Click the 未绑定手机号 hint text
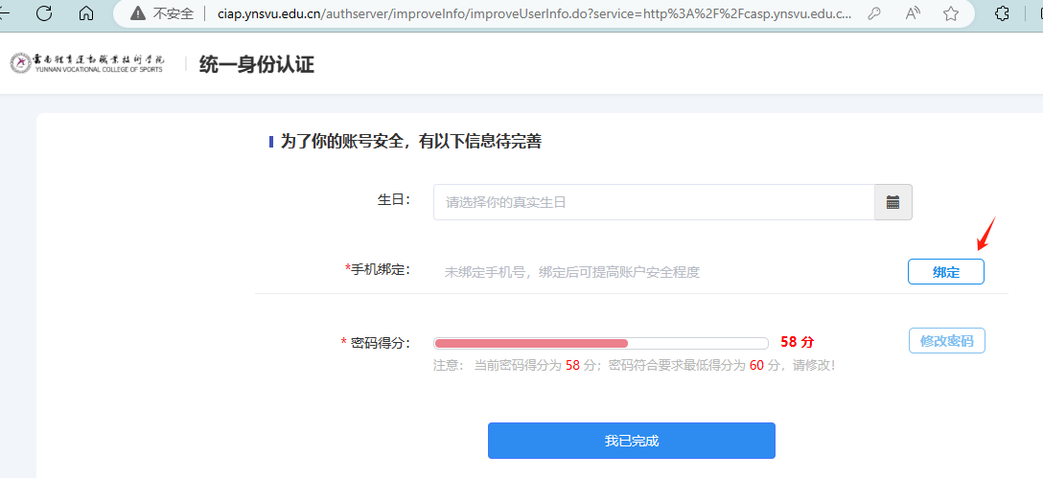The width and height of the screenshot is (1043, 478). click(571, 272)
